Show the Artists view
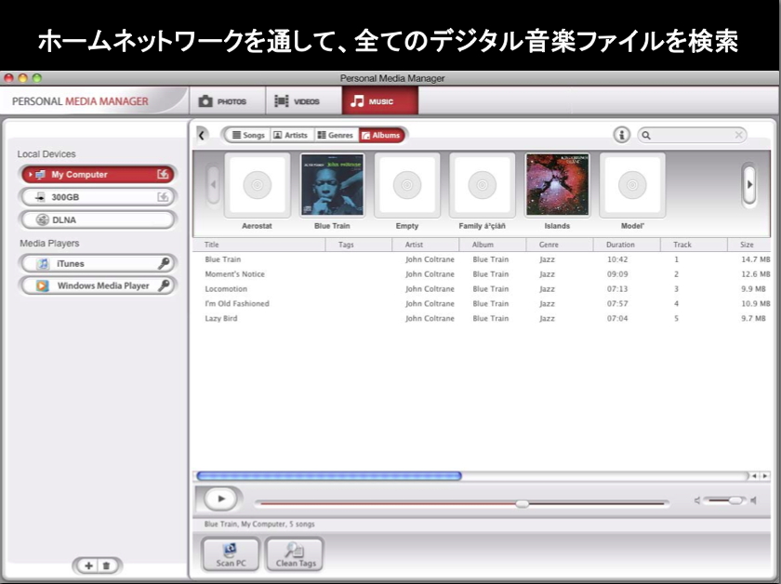Screen dimensions: 781x584 [291, 135]
